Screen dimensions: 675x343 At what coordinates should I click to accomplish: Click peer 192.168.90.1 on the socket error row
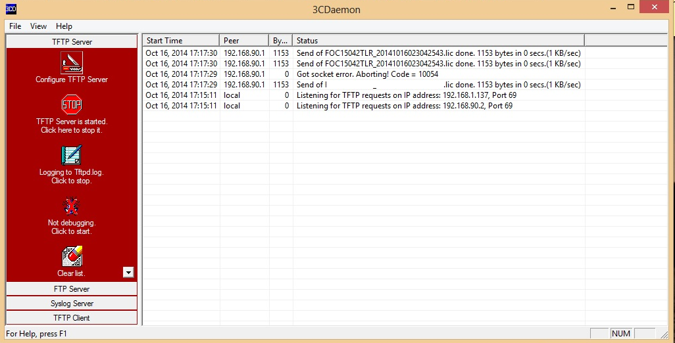pos(244,74)
